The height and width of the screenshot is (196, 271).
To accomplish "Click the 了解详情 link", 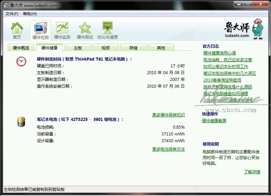I will (252, 172).
